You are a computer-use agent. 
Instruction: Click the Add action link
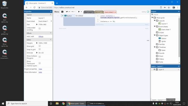click(100, 24)
